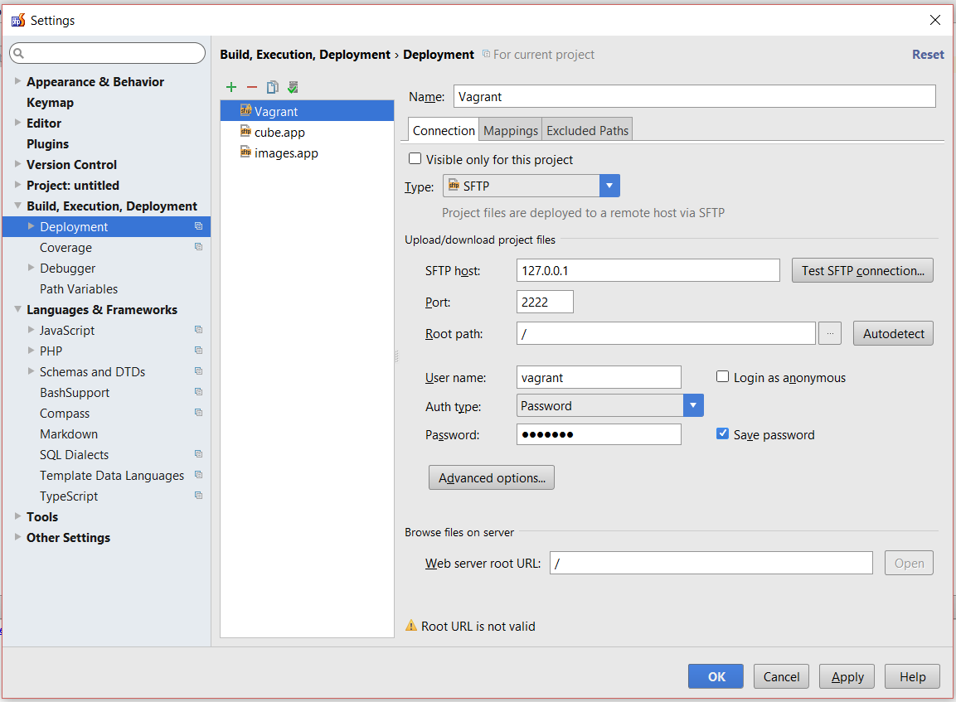Open the Type SFTP dropdown

tap(609, 186)
